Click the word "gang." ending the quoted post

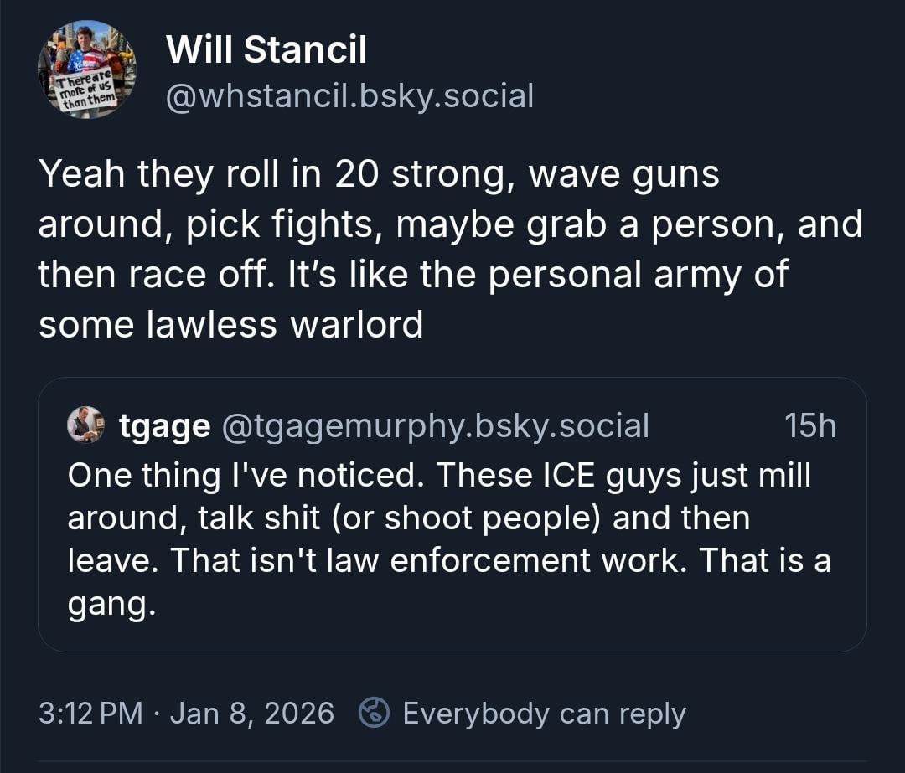(x=111, y=603)
